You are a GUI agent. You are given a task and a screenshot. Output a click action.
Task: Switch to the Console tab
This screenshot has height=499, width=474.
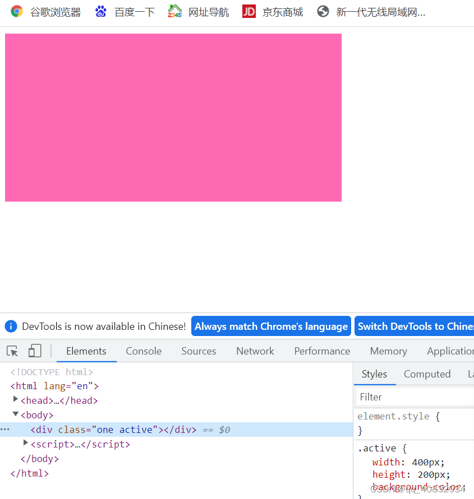144,351
